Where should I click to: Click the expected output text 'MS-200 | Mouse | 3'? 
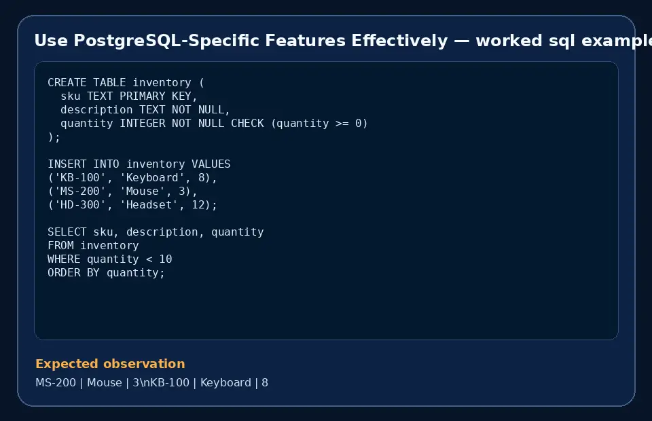(88, 383)
